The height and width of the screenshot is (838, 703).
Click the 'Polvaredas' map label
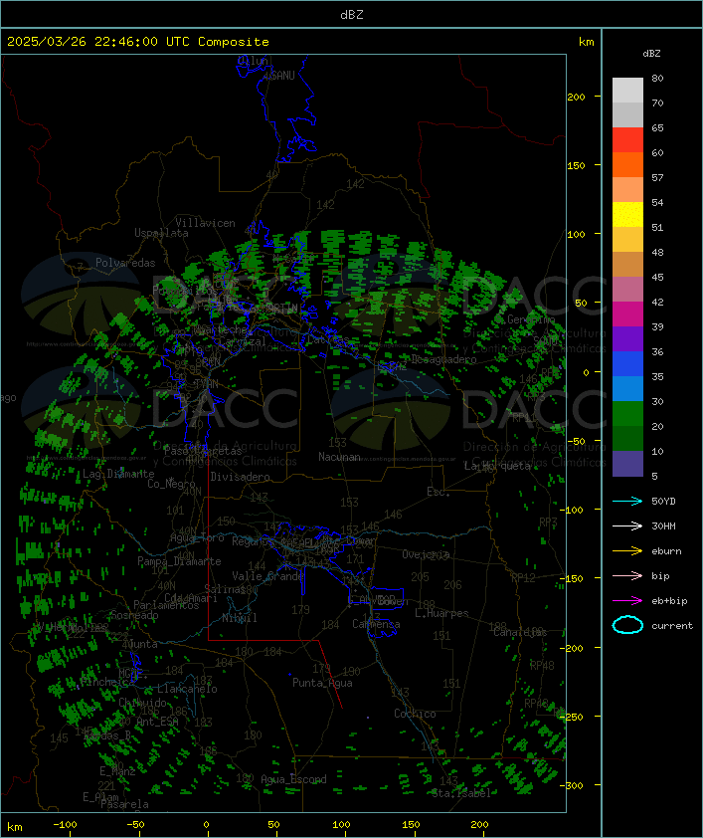[125, 263]
